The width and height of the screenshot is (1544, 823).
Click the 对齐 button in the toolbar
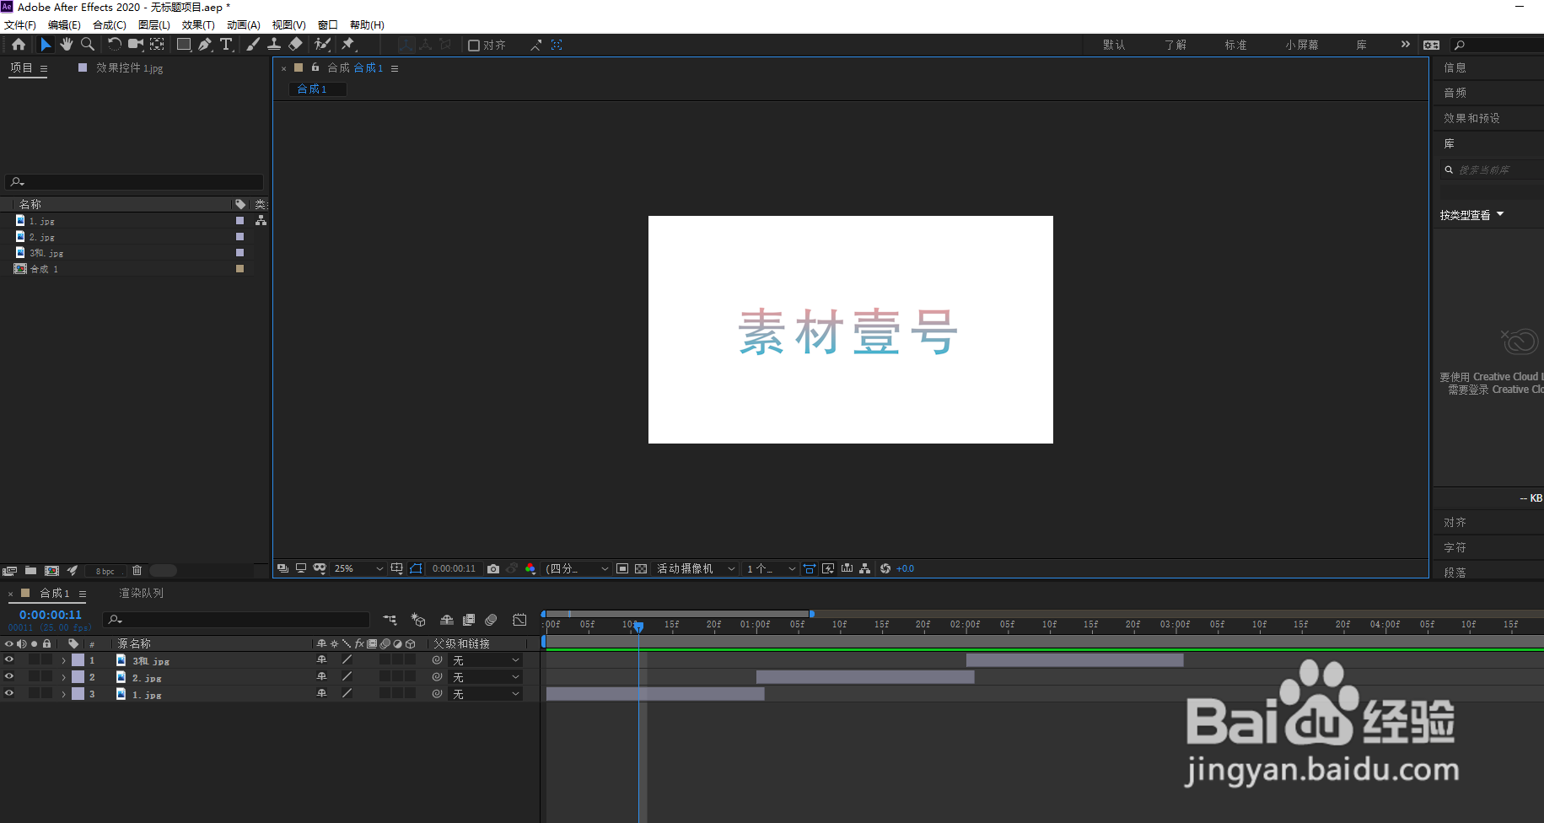point(486,45)
